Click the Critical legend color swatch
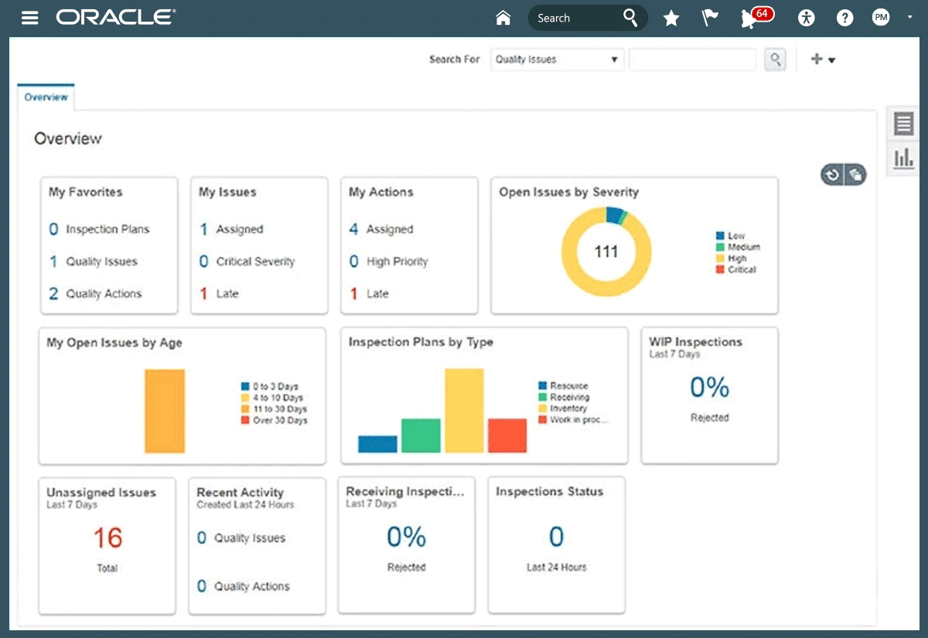Screen dimensions: 928x638 pos(720,270)
